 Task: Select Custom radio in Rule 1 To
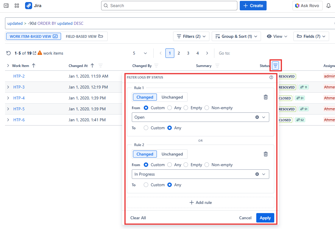[146, 128]
